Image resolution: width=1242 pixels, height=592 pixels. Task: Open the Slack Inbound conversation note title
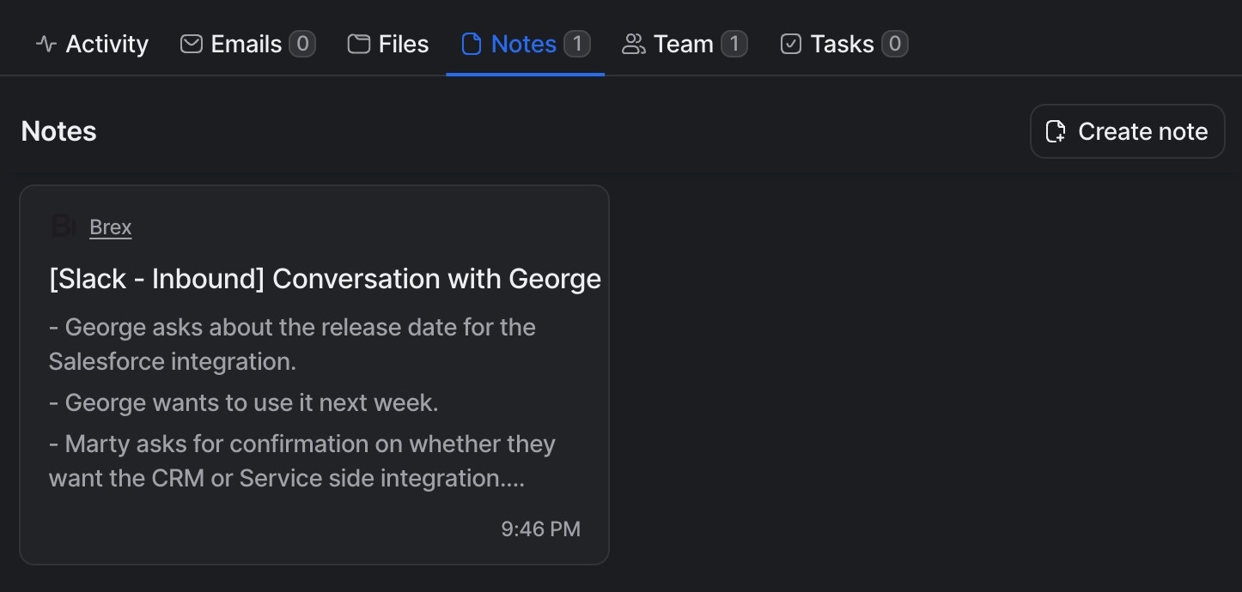coord(325,279)
